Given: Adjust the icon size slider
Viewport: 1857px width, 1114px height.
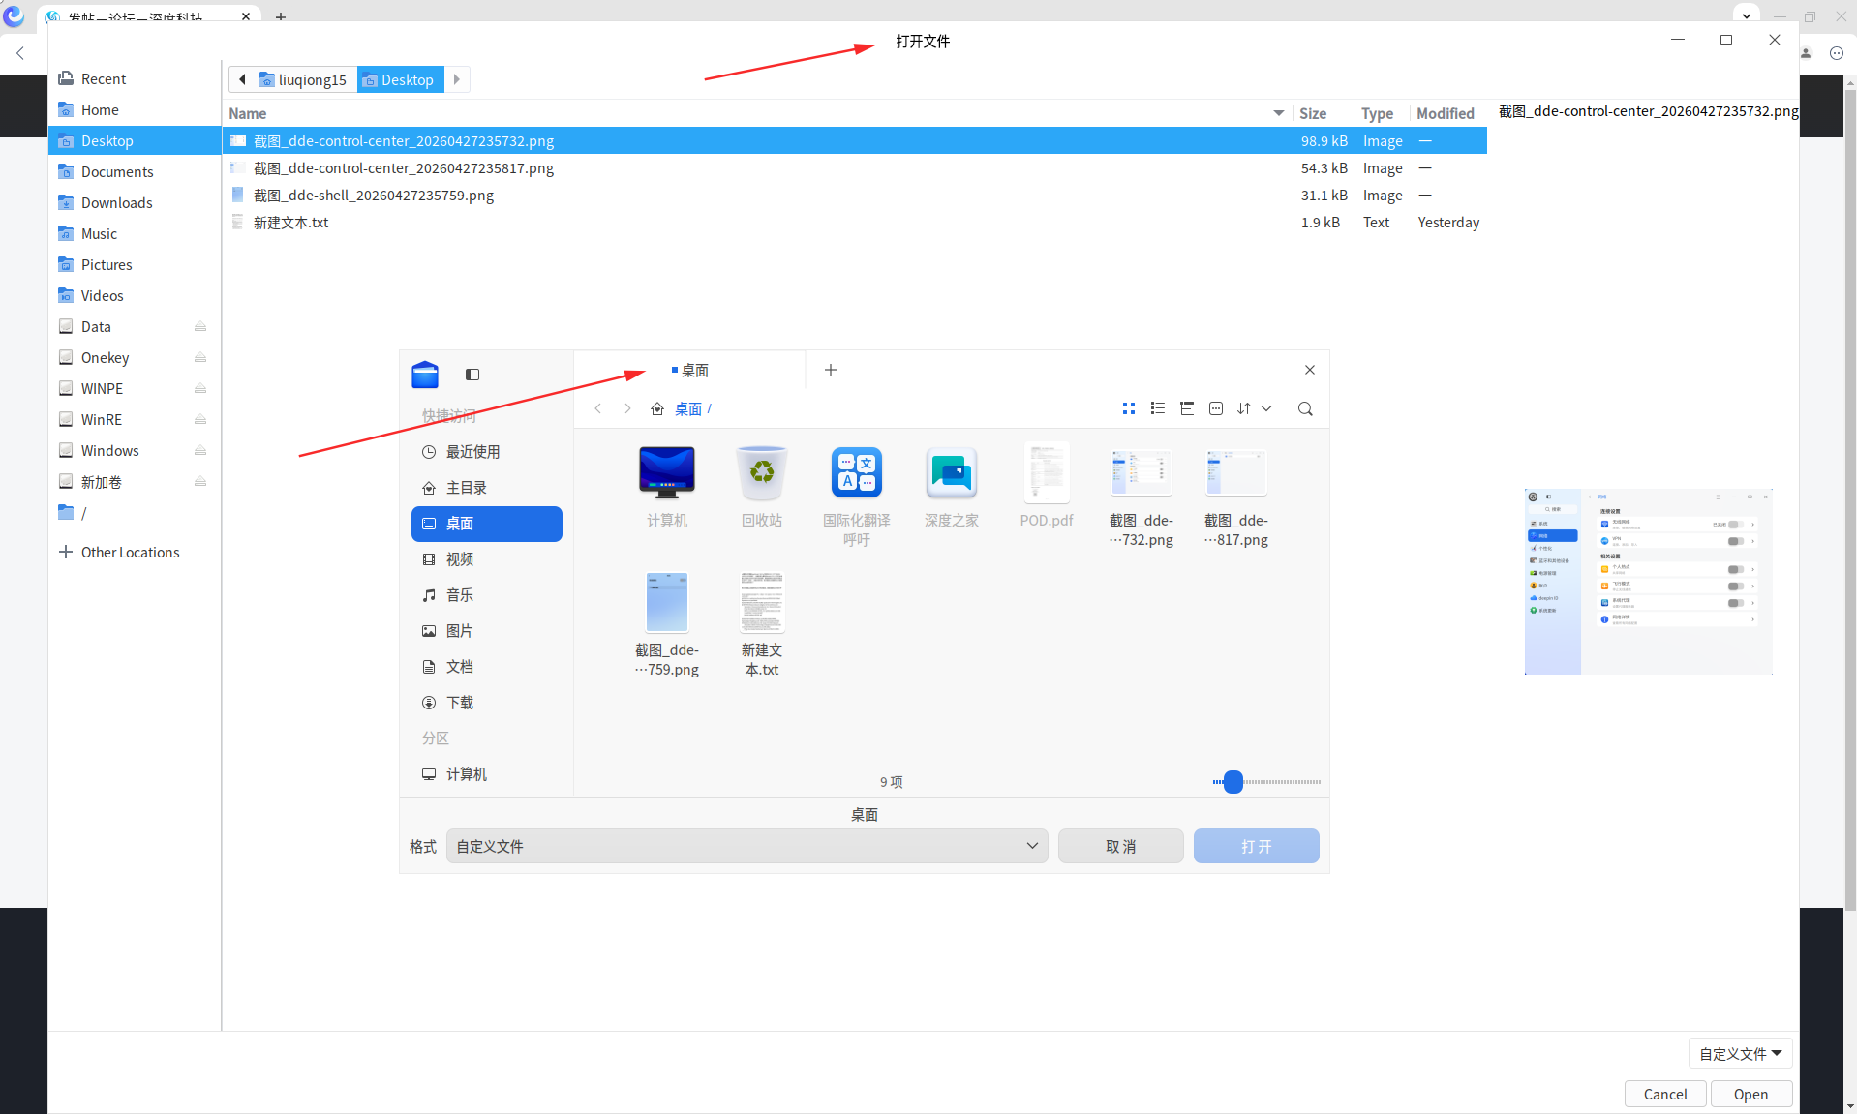Looking at the screenshot, I should (1232, 782).
